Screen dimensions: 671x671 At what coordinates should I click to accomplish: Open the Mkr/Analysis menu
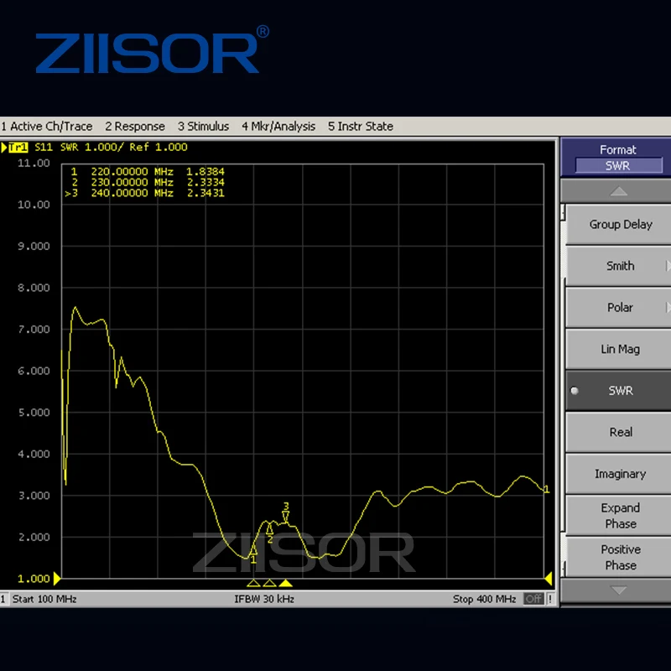coord(278,127)
